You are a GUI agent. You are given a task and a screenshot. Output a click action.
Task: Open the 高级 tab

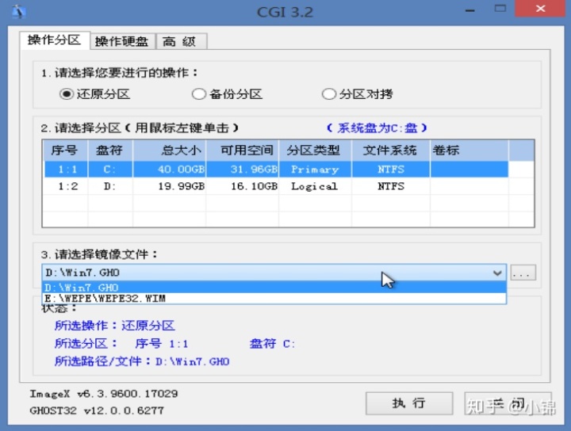pos(182,41)
